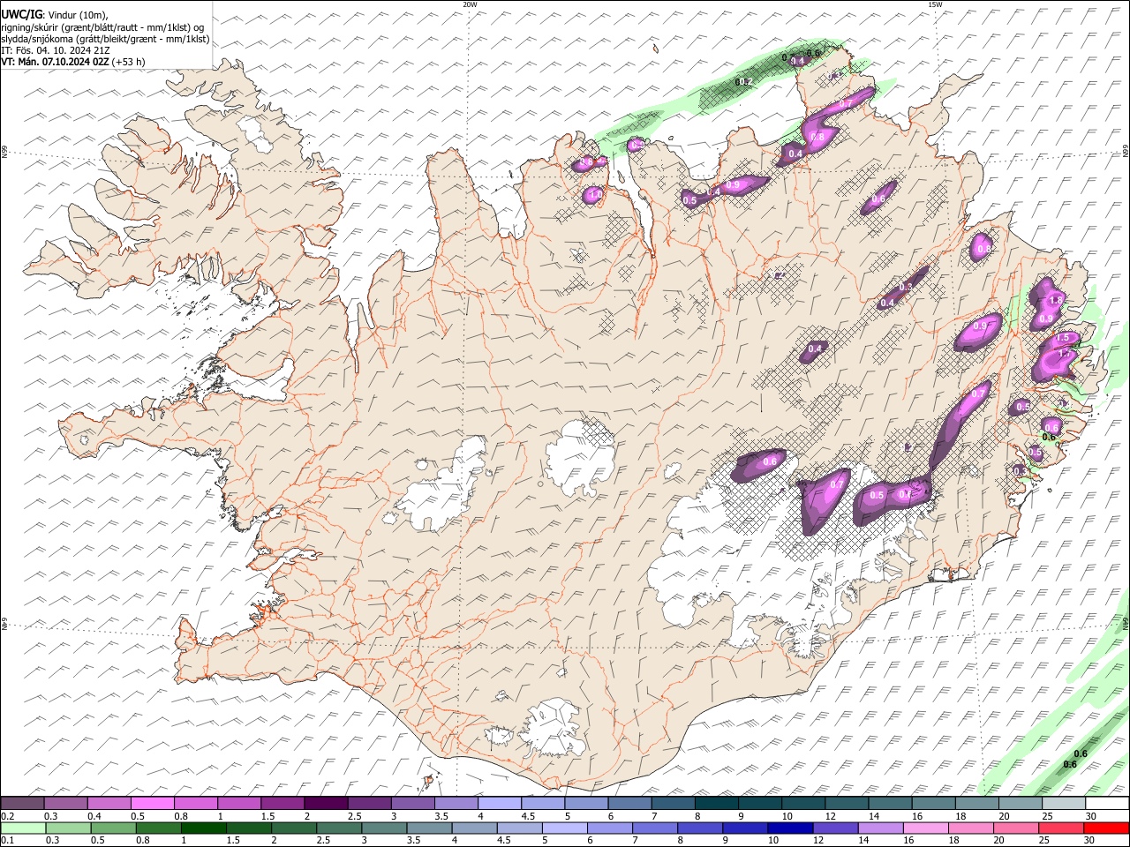Pick navy blue swatch between 10 and 12
The height and width of the screenshot is (847, 1130).
coord(790,828)
